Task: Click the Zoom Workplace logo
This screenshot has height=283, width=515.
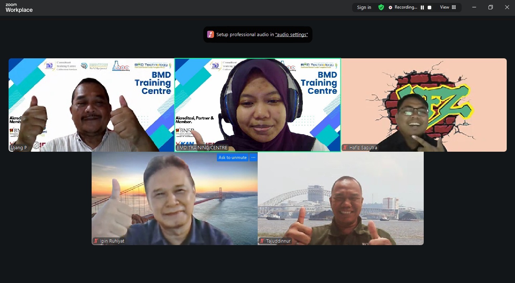Action: [19, 8]
